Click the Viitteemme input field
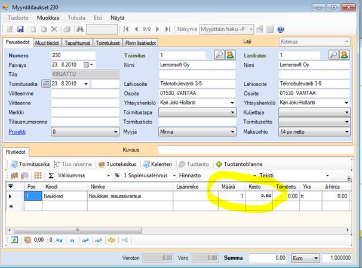 (85, 93)
